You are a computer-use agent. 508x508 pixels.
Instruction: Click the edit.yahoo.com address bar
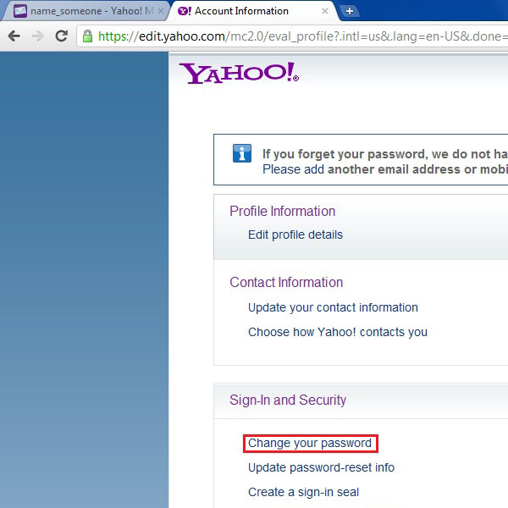pyautogui.click(x=291, y=36)
